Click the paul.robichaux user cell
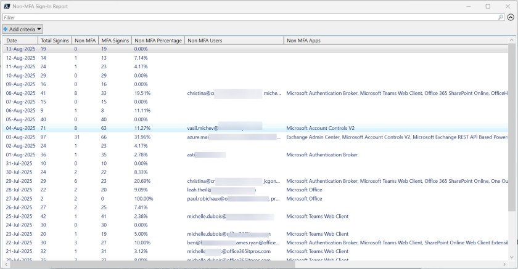The image size is (518, 269). click(233, 199)
